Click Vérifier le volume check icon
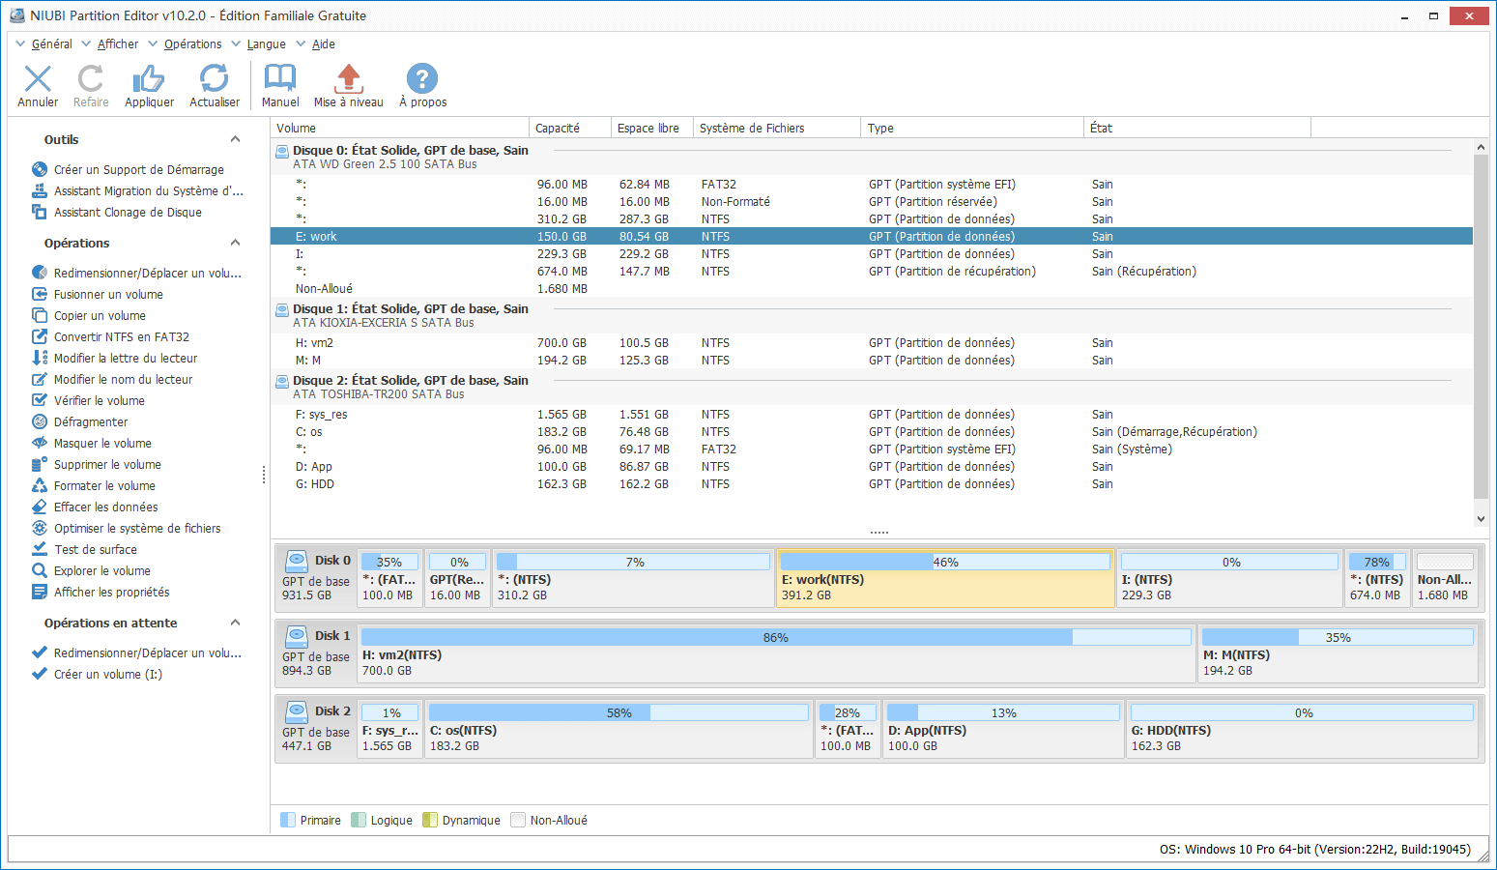Screen dimensions: 1497x870 (x=40, y=400)
